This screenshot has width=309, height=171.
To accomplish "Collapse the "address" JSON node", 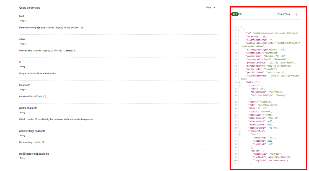I will point(240,82).
